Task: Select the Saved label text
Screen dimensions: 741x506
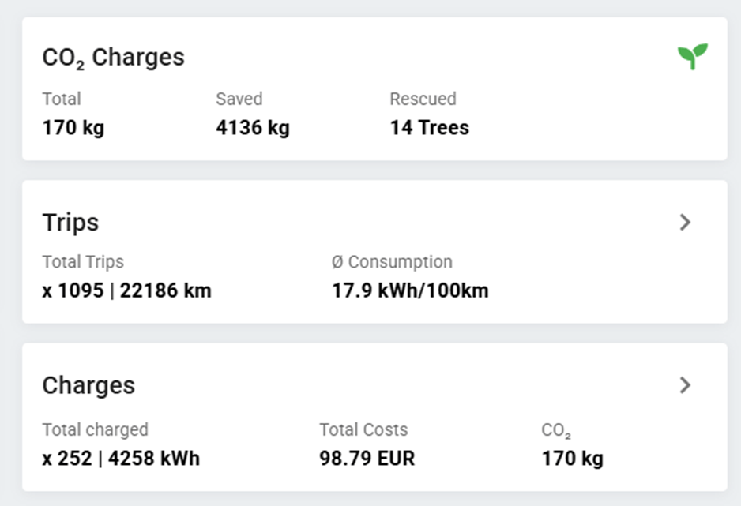Action: (239, 99)
